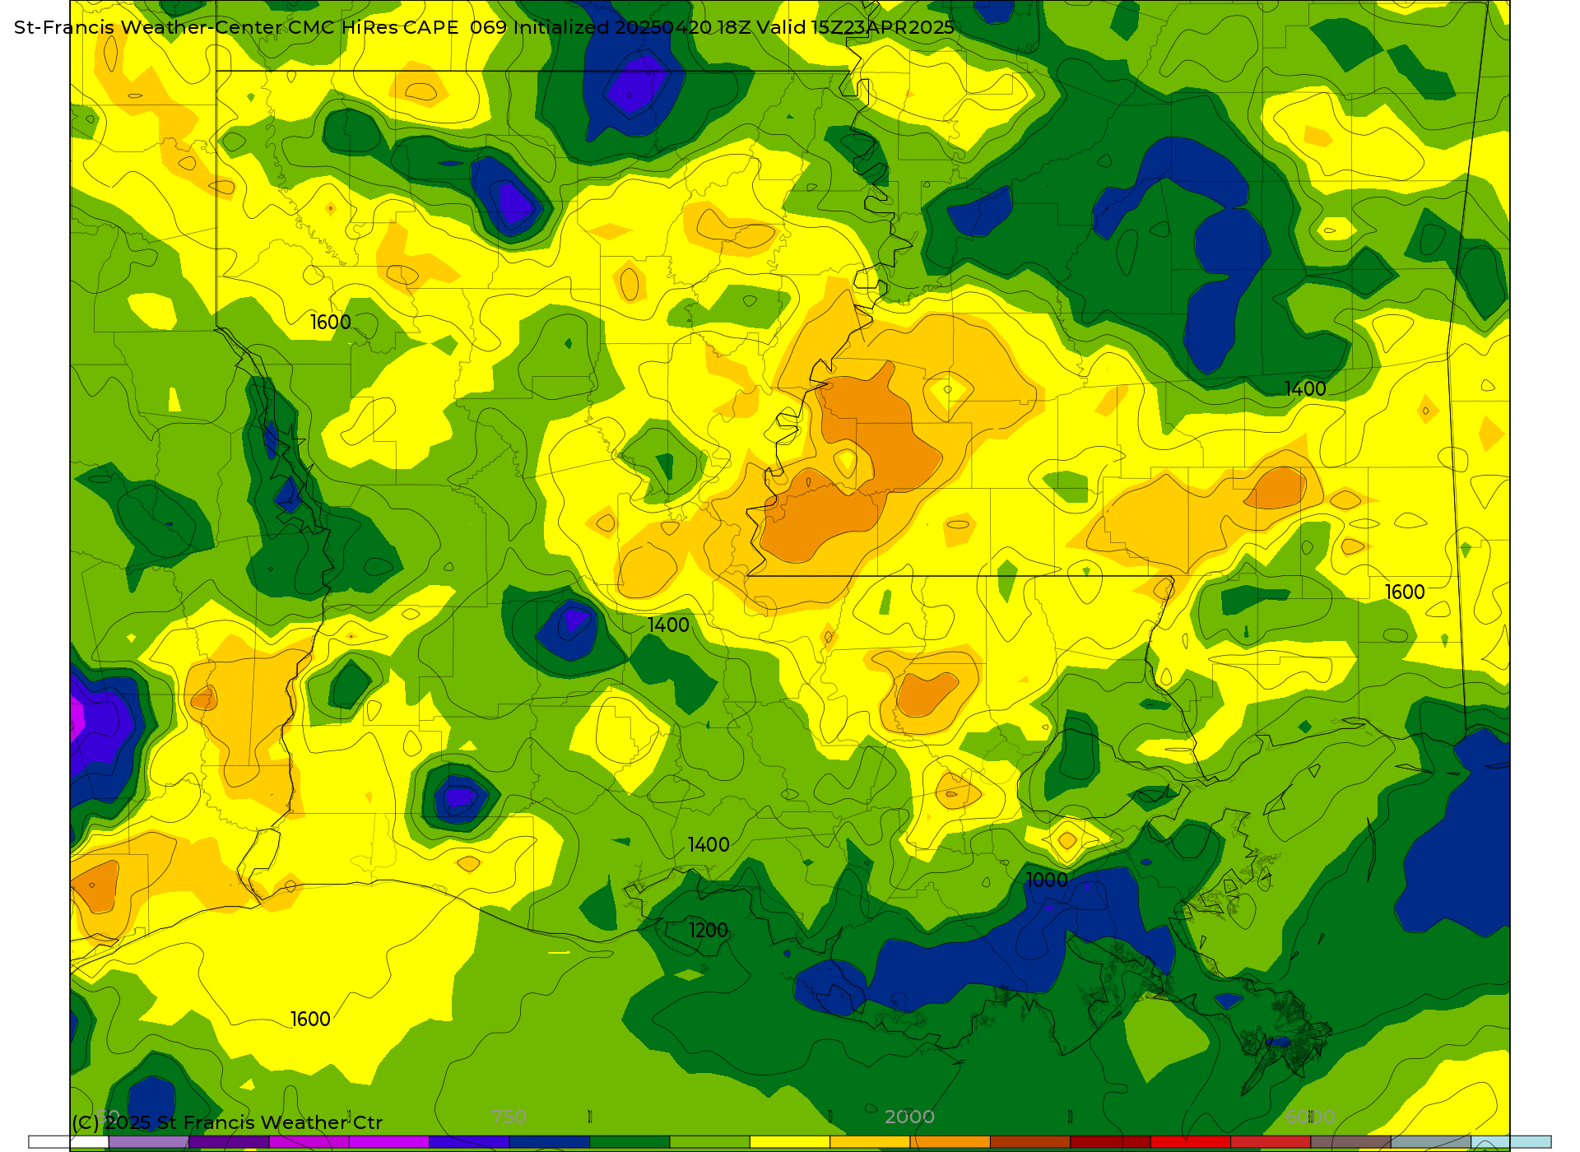Click "St-Francis Weather-Center" in the title
1580x1152 pixels.
point(148,27)
